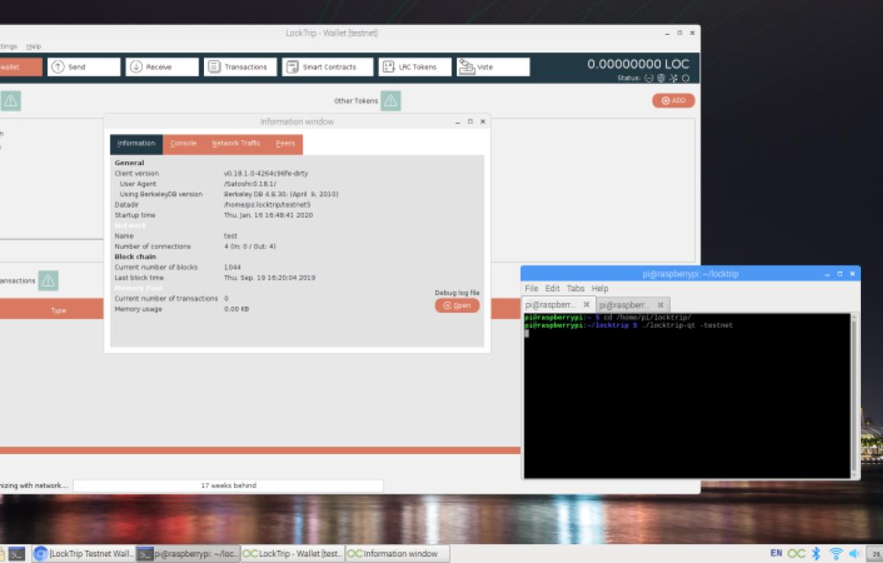The height and width of the screenshot is (563, 883).
Task: Click the current number of blocks value 1044
Action: pos(232,268)
